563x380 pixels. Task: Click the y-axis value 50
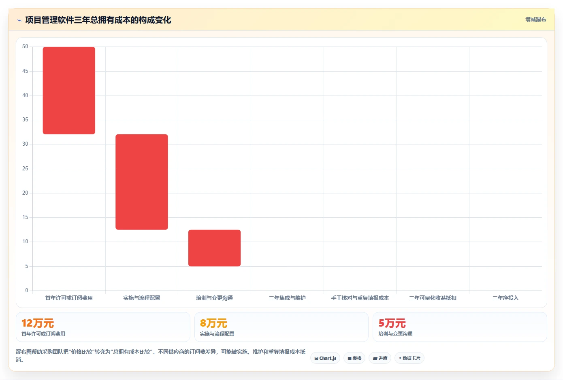pyautogui.click(x=25, y=47)
